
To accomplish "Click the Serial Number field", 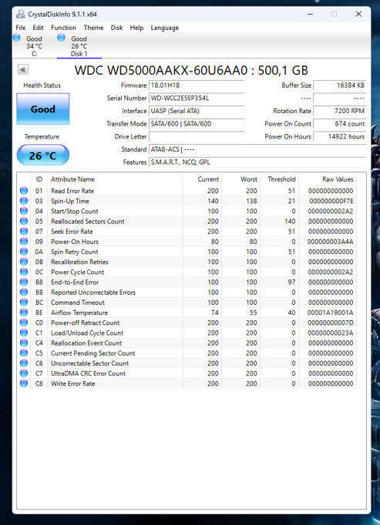I will pos(197,98).
